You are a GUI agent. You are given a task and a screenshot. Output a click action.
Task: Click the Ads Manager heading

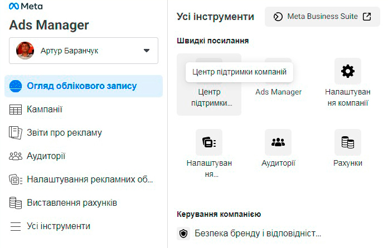(49, 25)
